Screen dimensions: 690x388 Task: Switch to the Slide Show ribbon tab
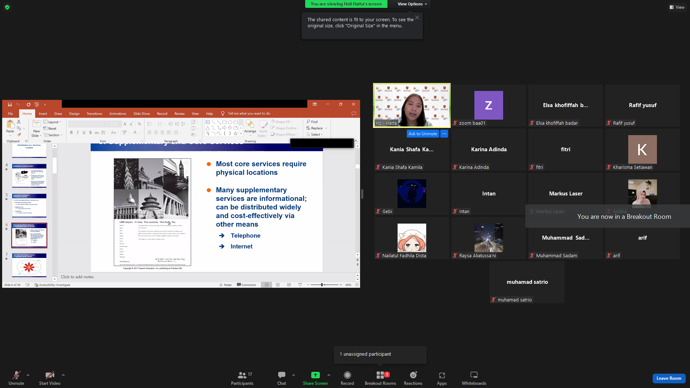(x=142, y=114)
